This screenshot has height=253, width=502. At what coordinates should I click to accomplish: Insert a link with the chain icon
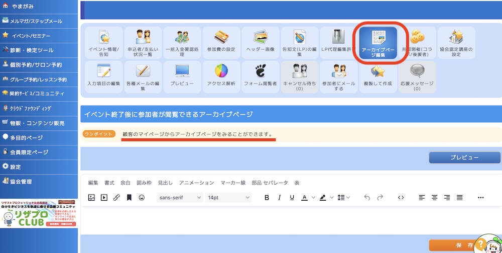click(x=116, y=198)
